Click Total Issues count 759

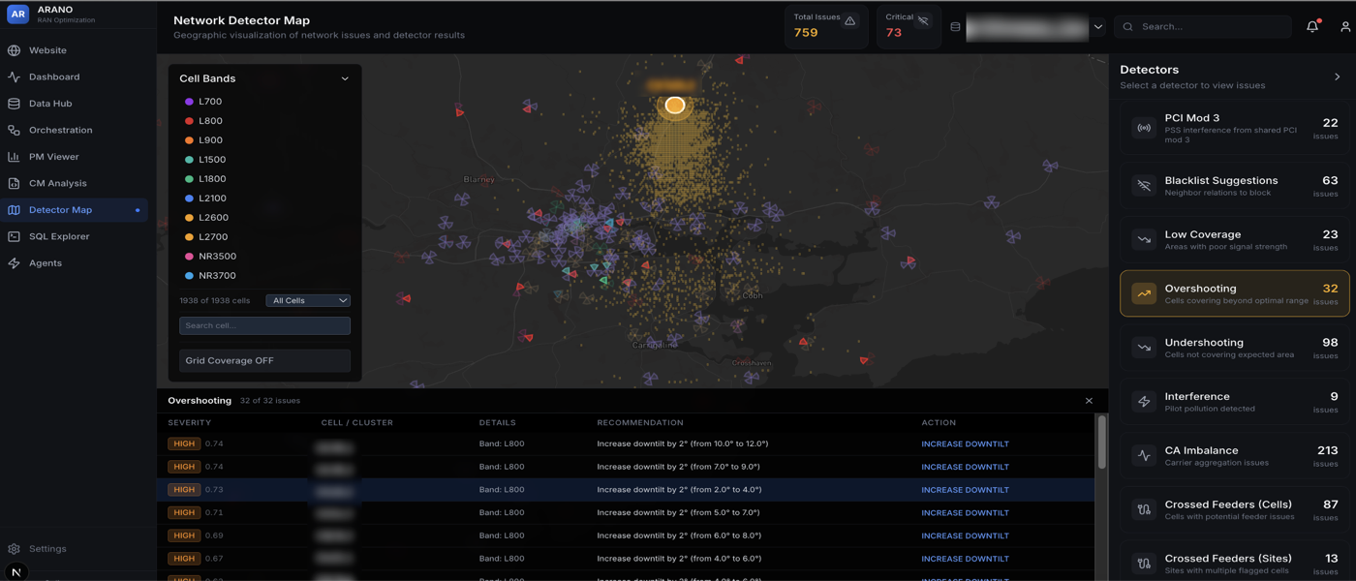click(x=806, y=33)
